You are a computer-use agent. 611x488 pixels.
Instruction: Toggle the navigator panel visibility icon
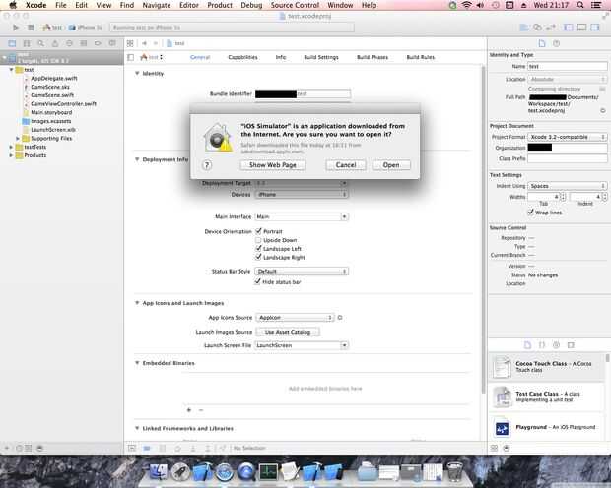point(569,28)
